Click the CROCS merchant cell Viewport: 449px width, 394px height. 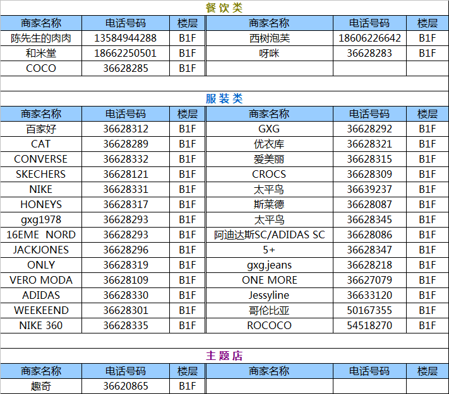click(270, 174)
